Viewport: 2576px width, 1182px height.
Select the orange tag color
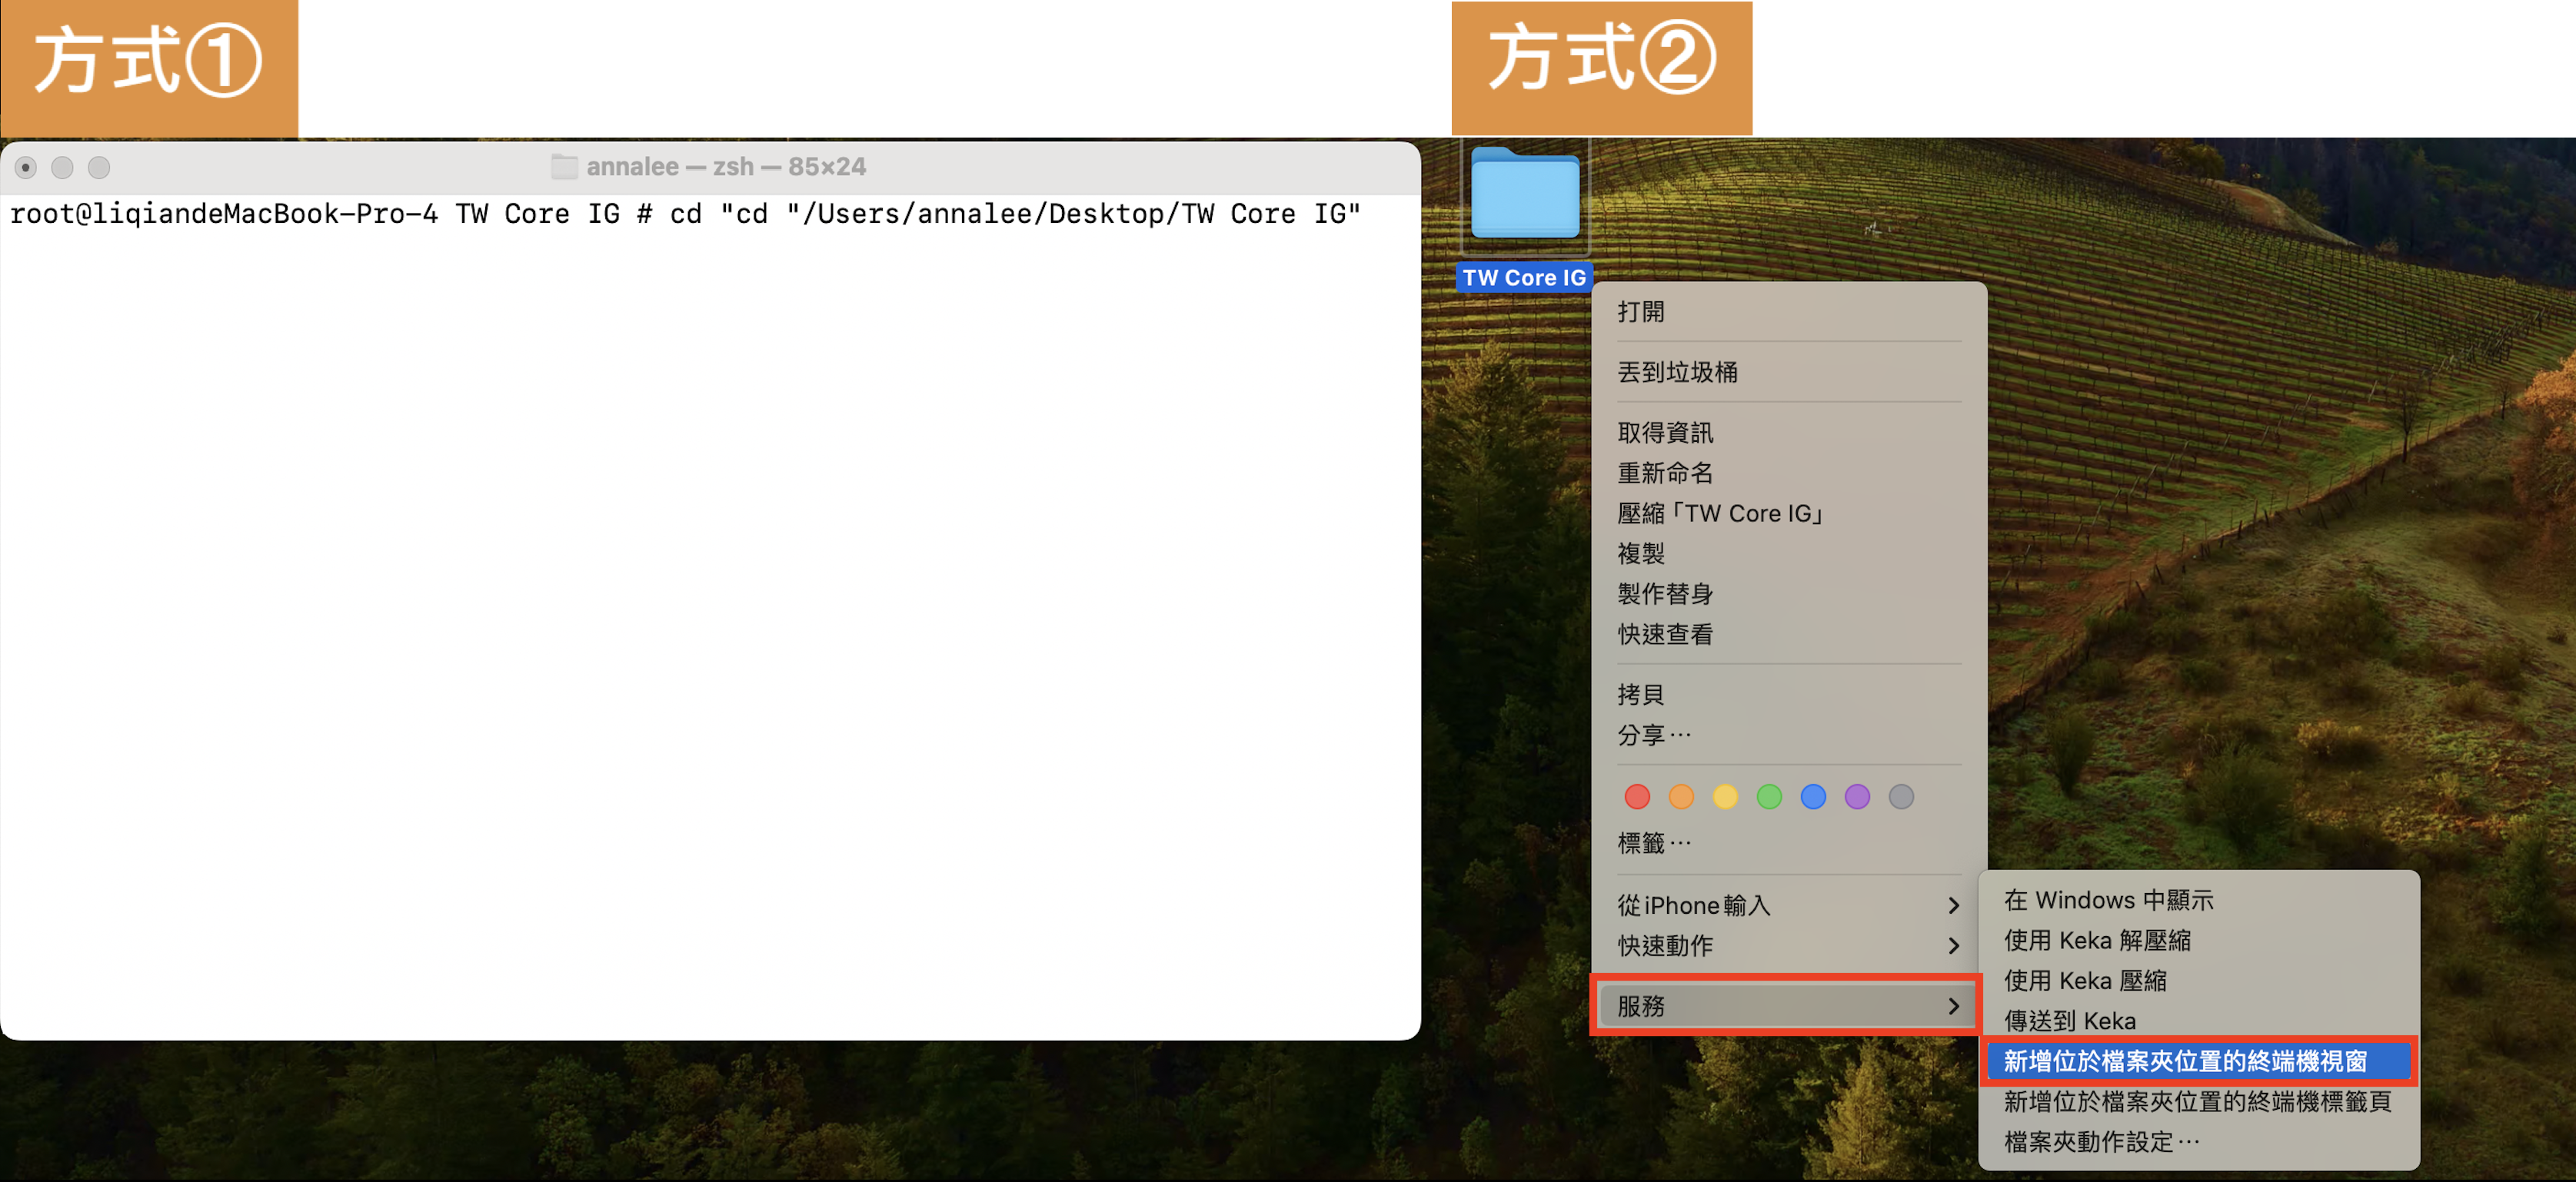click(1681, 796)
